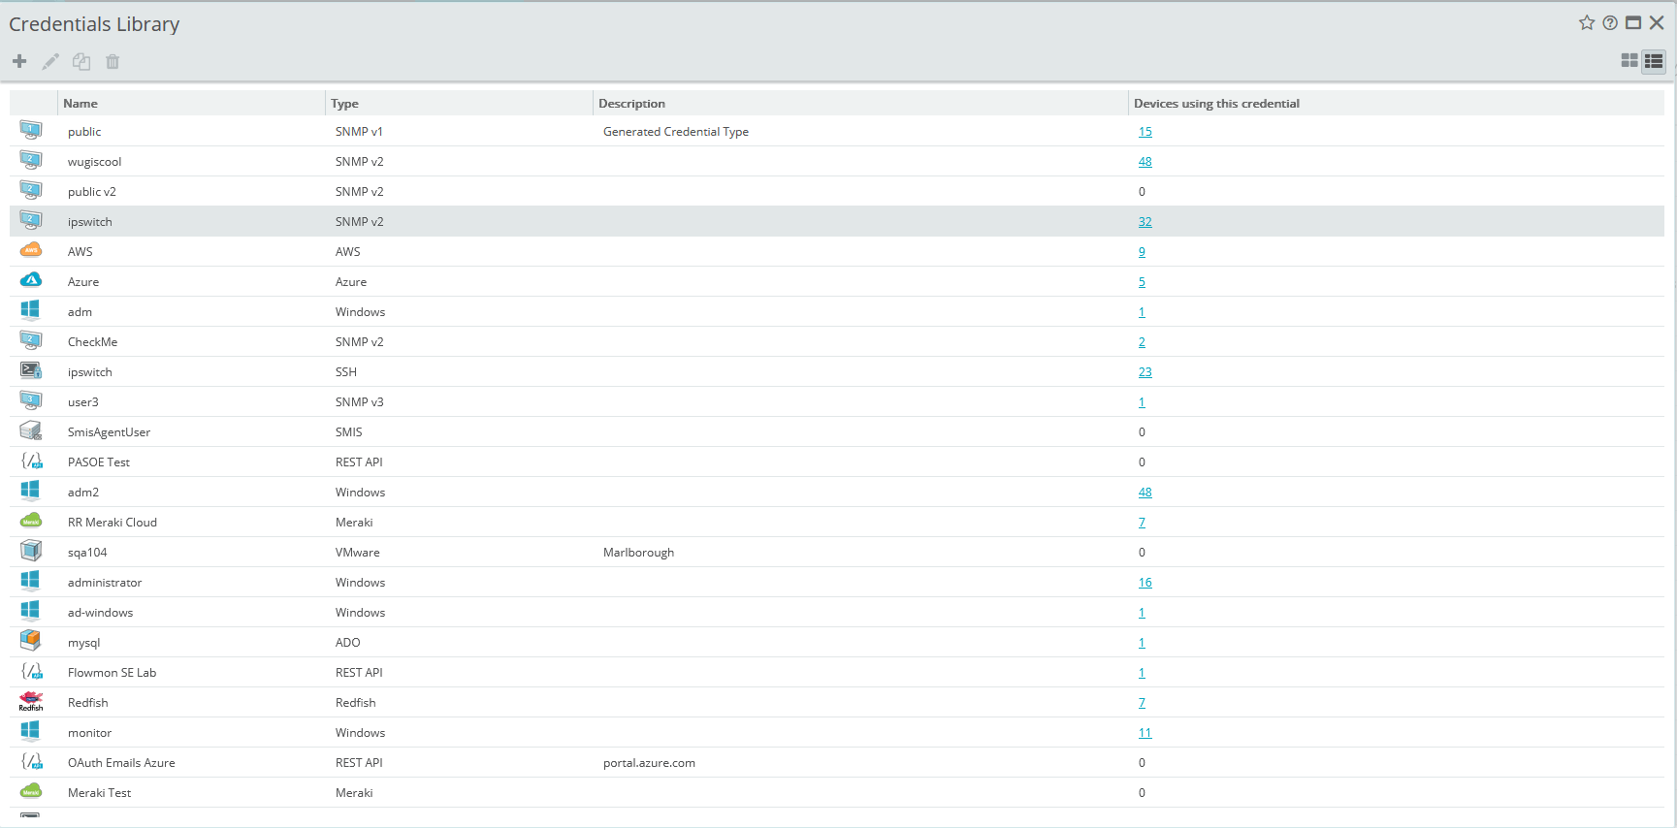Click the edit pencil icon in toolbar

(x=50, y=61)
